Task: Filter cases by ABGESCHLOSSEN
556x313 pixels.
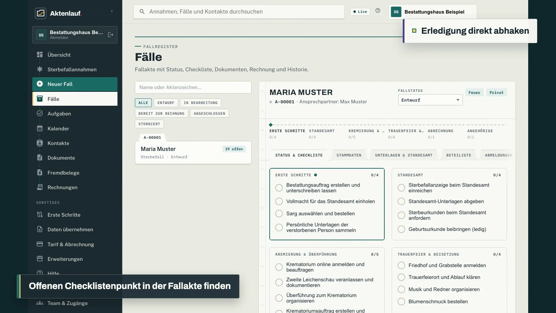Action: (x=210, y=113)
